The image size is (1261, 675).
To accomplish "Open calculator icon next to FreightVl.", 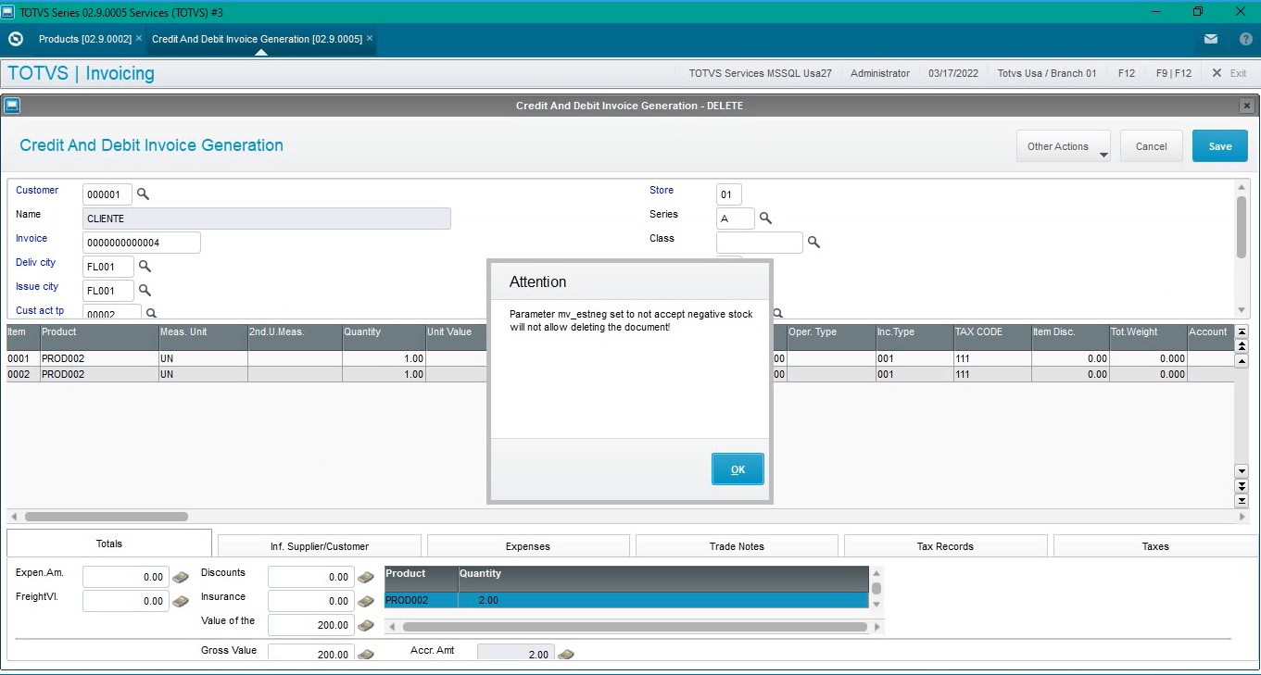I will point(181,601).
